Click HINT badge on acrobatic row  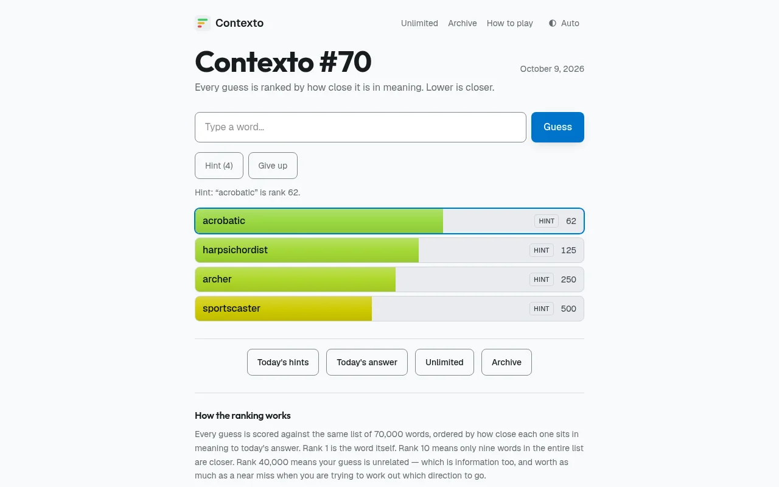(547, 221)
